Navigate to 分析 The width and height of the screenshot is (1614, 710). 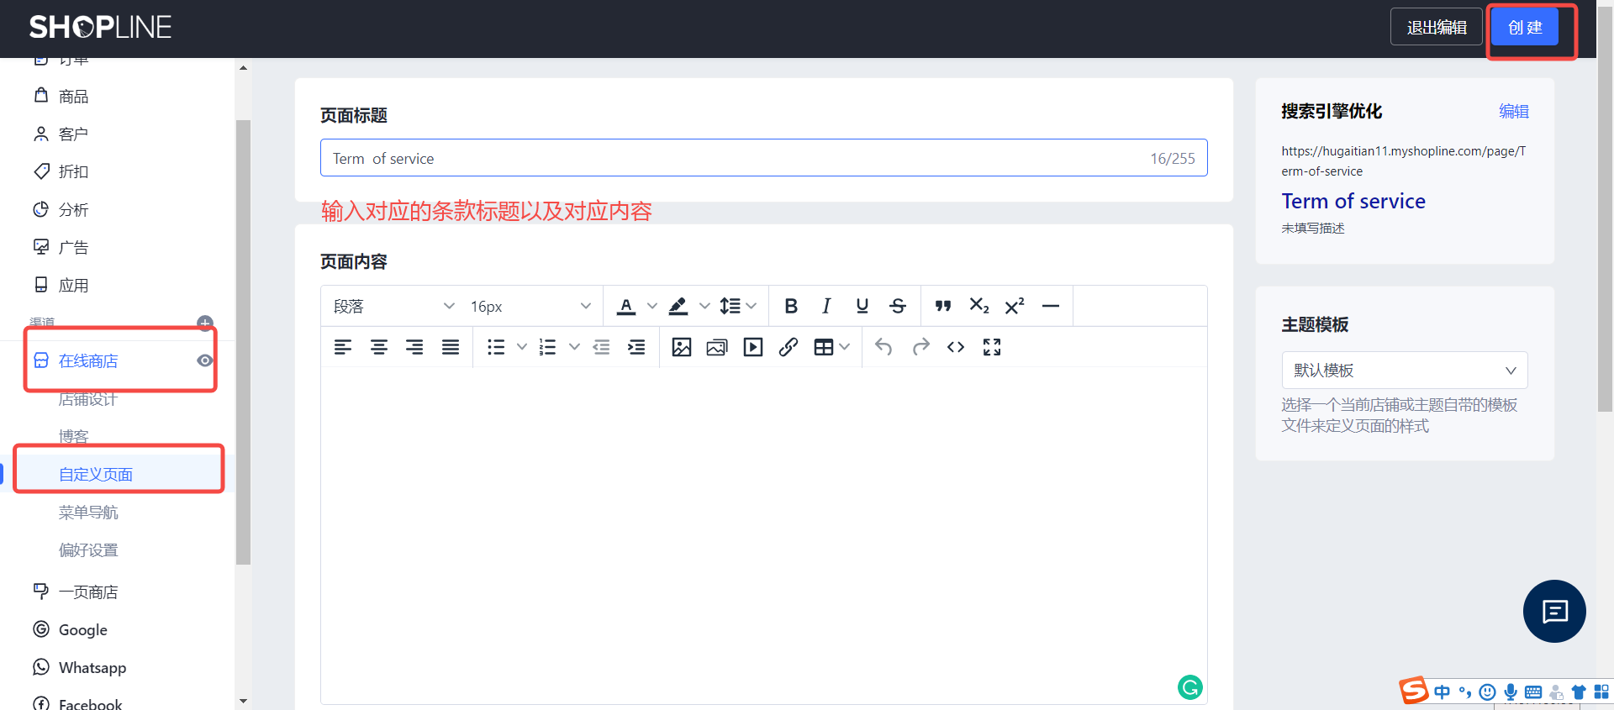[73, 210]
